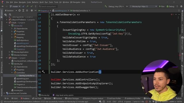Open the Refactor menu

pyautogui.click(x=35, y=2)
